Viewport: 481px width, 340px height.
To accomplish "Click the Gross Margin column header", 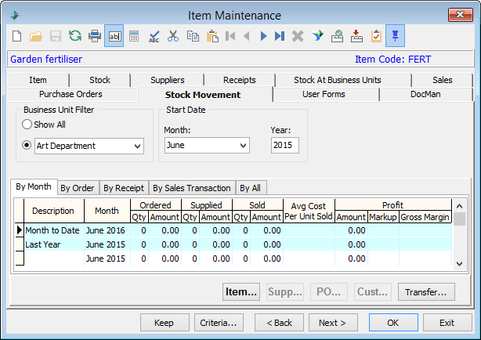I will pyautogui.click(x=425, y=217).
